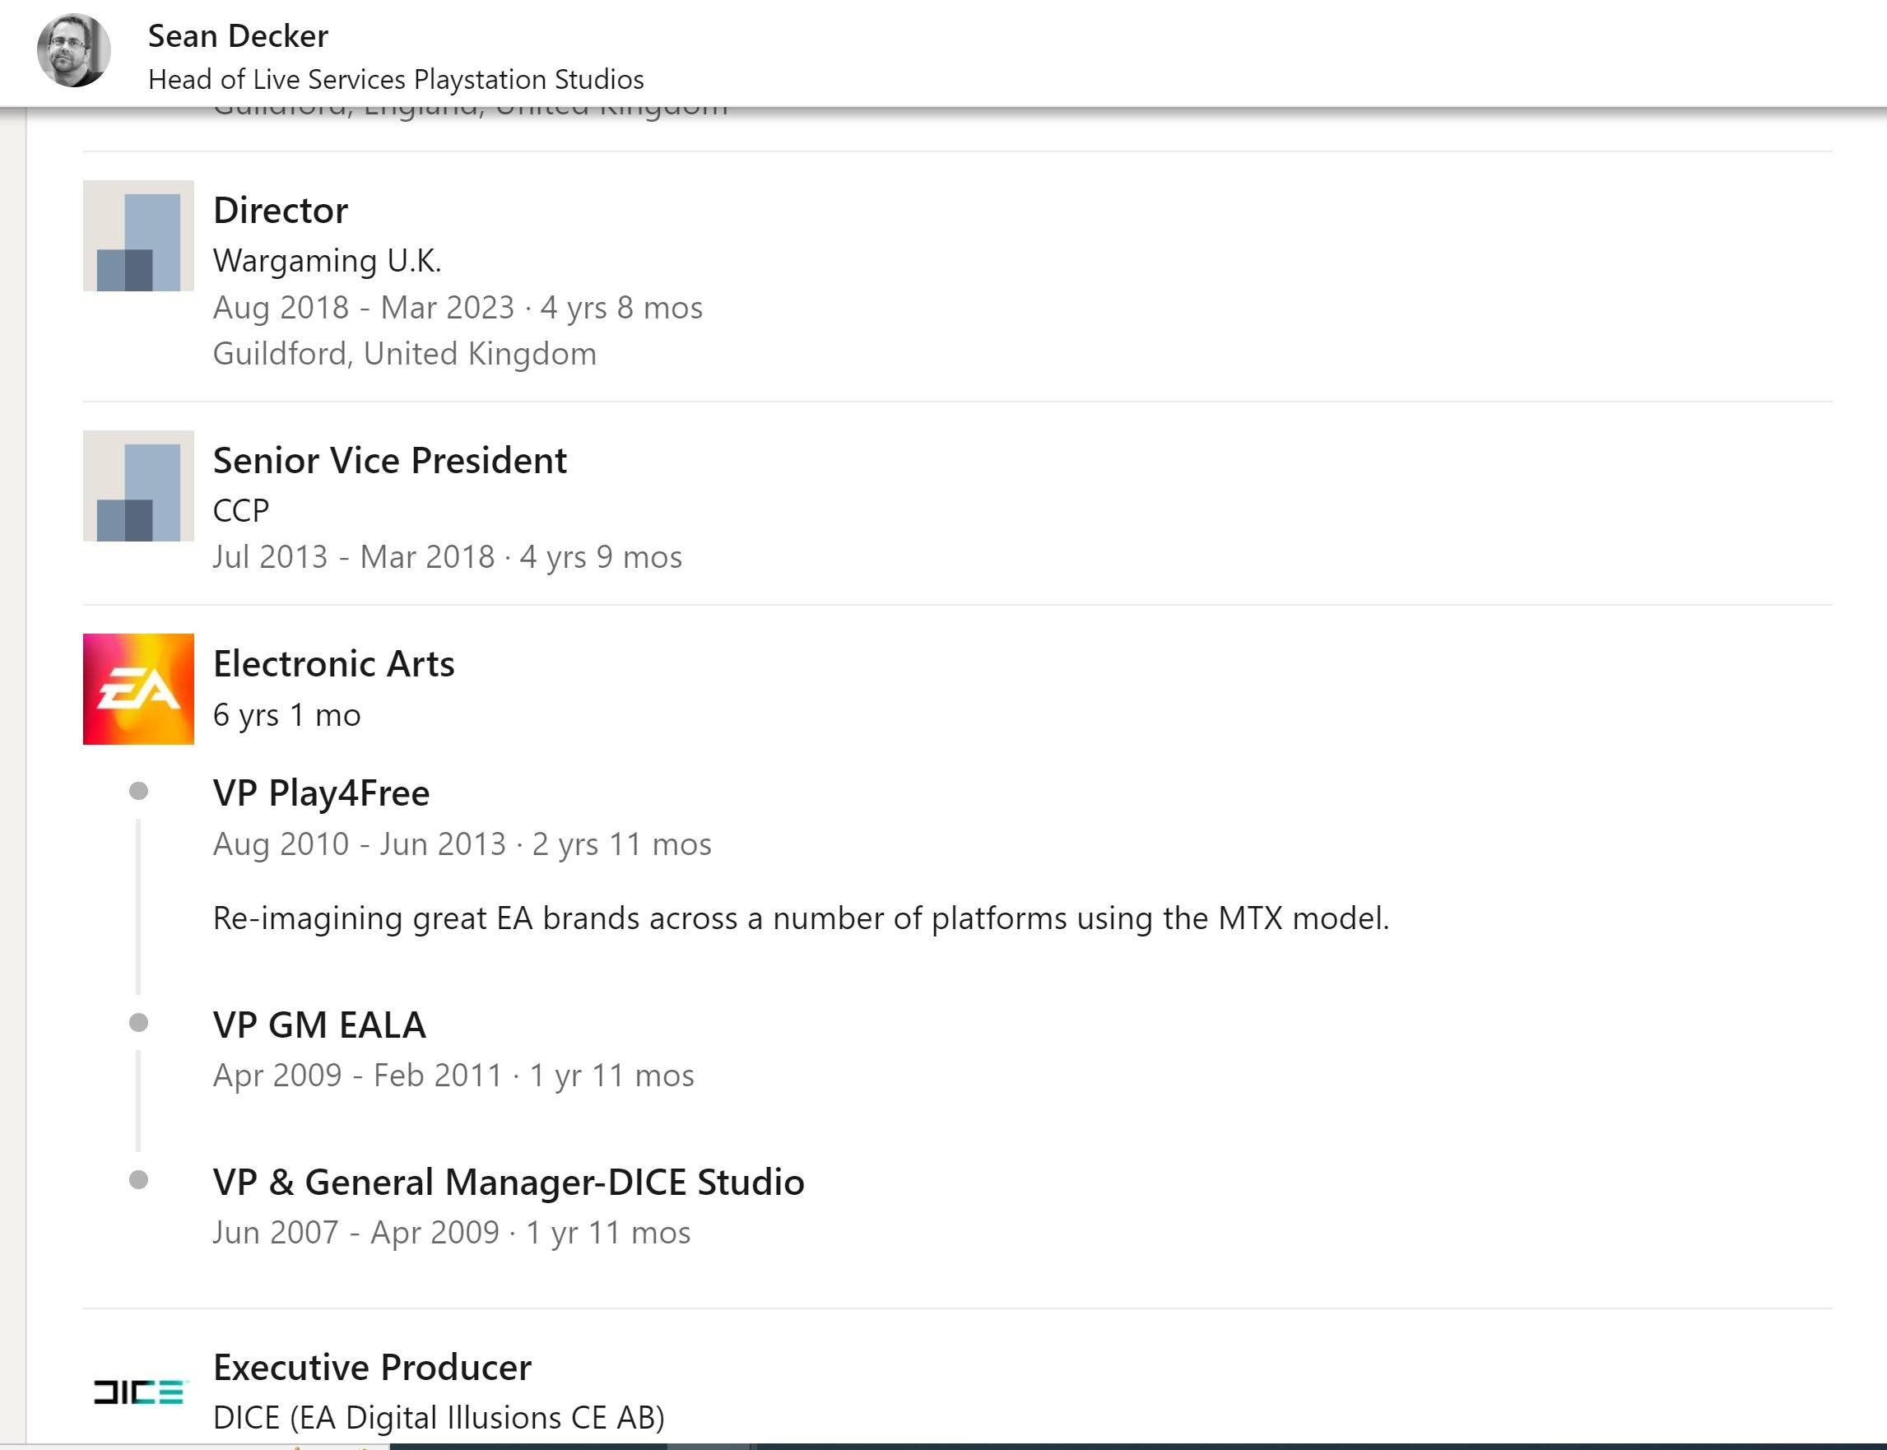
Task: Open Sean Decker's profile photo
Action: click(x=74, y=50)
